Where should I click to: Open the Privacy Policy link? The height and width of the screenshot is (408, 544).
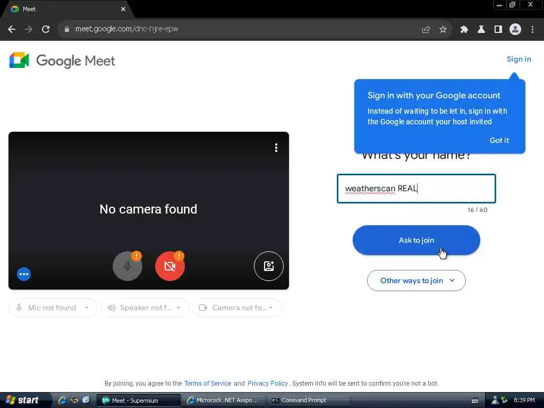point(268,384)
